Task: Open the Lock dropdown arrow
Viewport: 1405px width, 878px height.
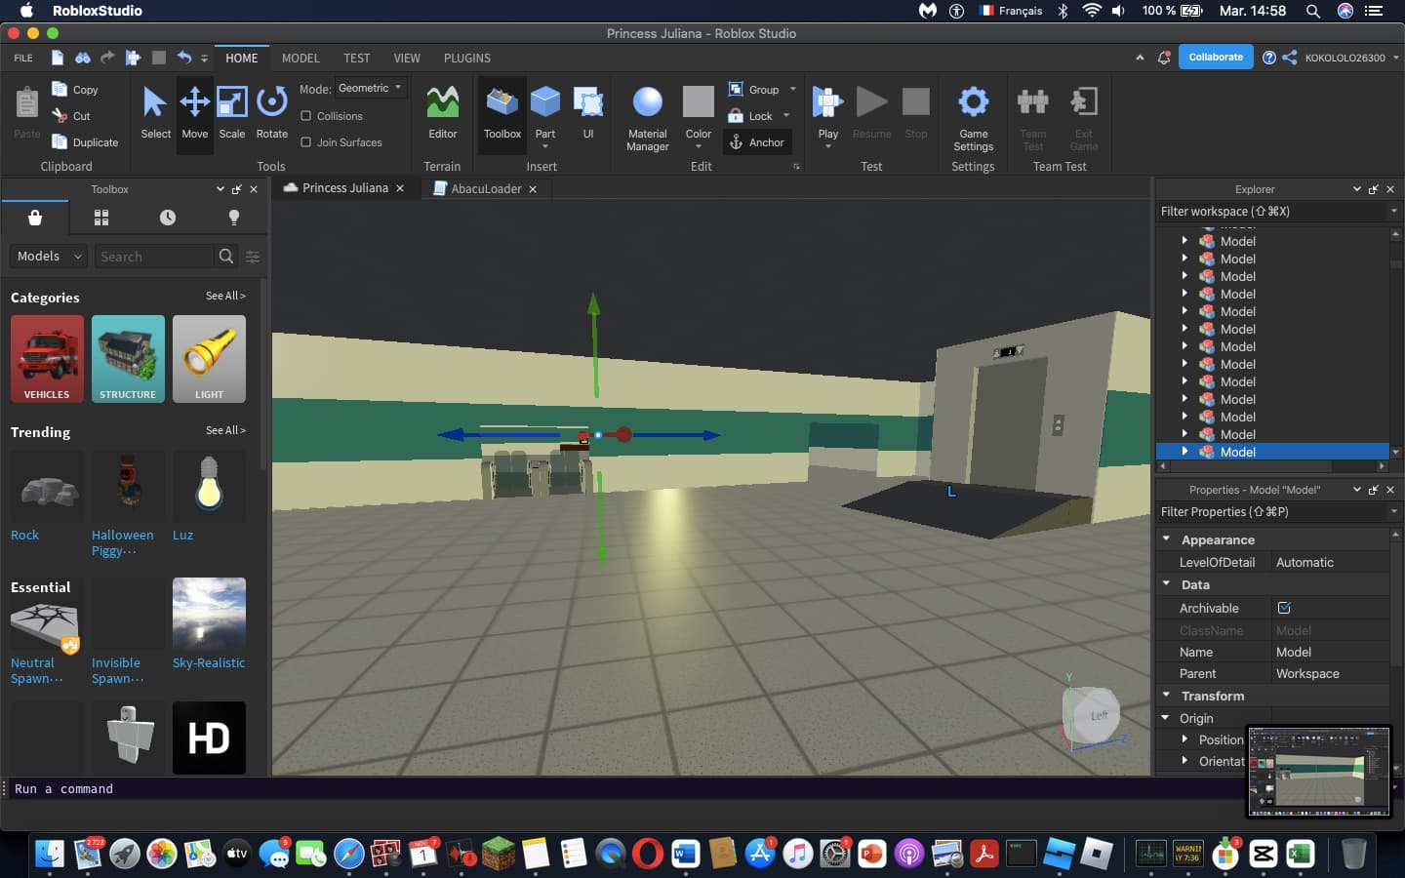Action: 786,116
